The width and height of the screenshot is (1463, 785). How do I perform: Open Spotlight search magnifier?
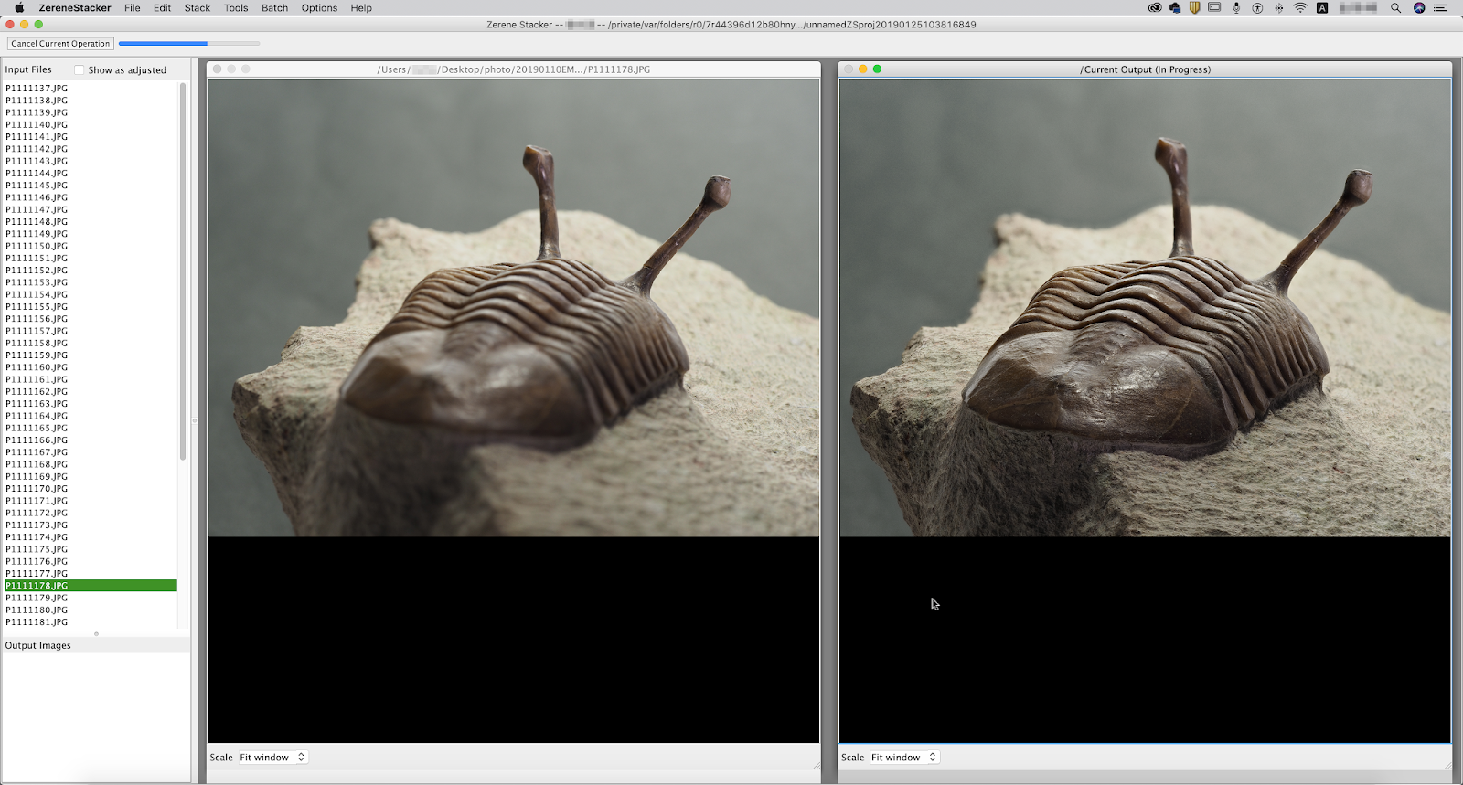(x=1395, y=8)
